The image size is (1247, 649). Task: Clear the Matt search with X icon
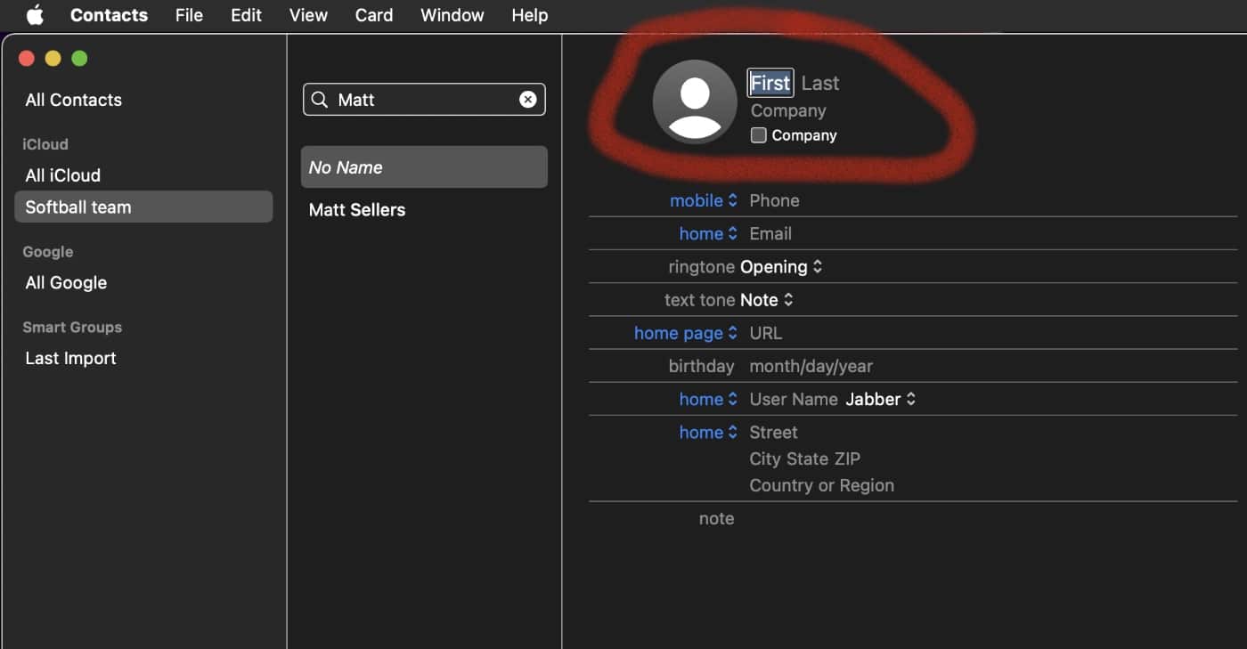pyautogui.click(x=528, y=100)
